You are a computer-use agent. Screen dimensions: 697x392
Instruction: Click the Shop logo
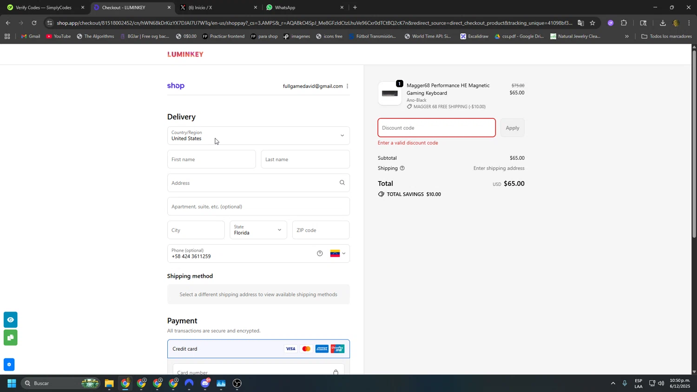click(176, 86)
